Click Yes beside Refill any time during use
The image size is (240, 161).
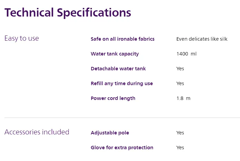tap(180, 83)
